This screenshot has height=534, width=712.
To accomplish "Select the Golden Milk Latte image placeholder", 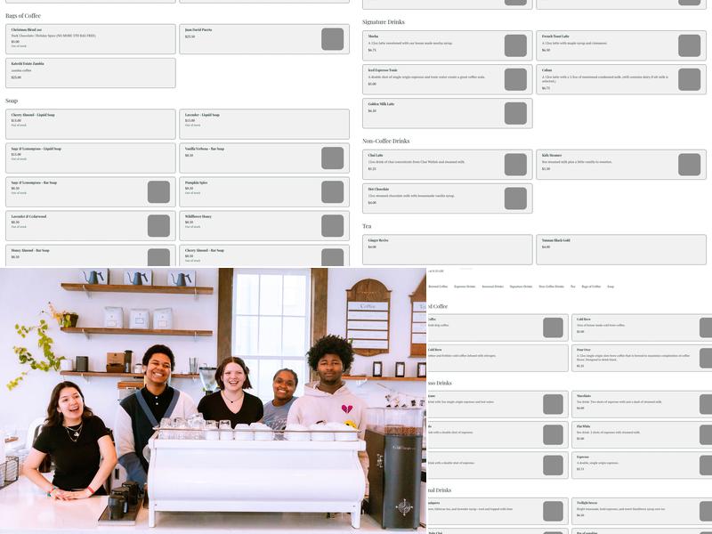I will tap(514, 113).
